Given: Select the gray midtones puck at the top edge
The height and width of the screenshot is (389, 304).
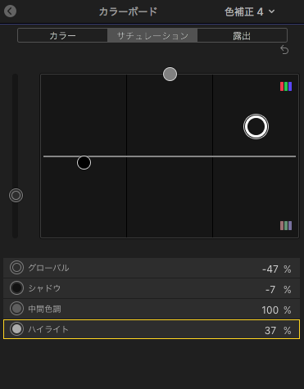Looking at the screenshot, I should point(170,74).
